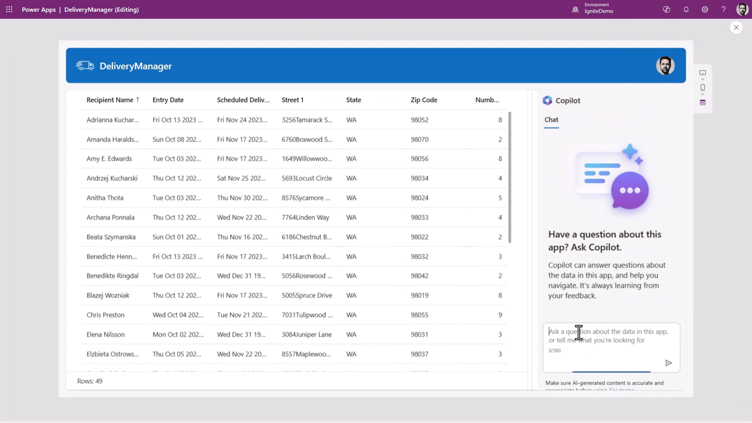Close the app preview
This screenshot has width=752, height=423.
[736, 27]
